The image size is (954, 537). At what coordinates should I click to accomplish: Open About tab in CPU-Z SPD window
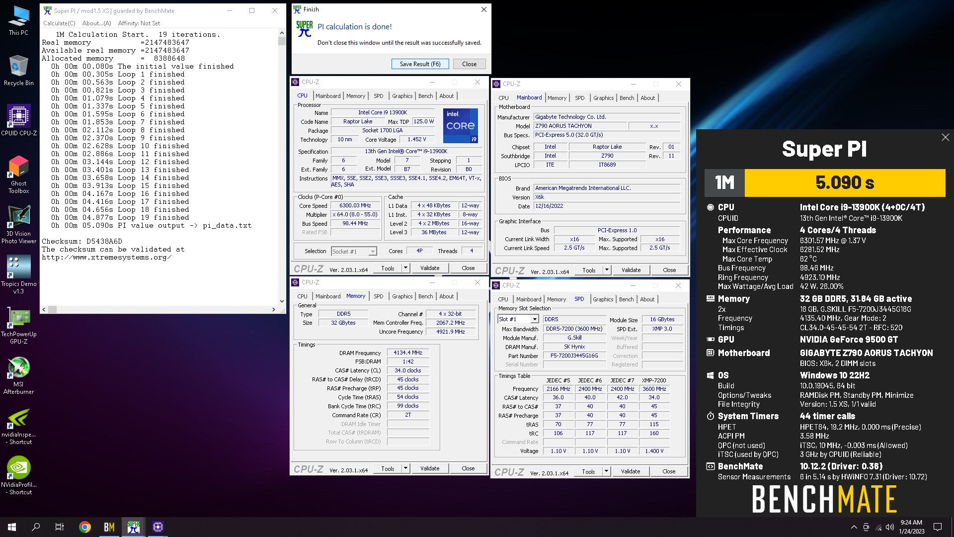(x=647, y=299)
